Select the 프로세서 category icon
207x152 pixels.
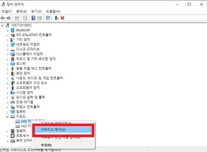pos(13,136)
